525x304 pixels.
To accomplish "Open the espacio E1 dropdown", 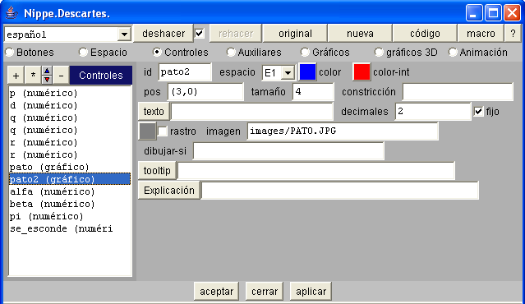I will pyautogui.click(x=288, y=72).
